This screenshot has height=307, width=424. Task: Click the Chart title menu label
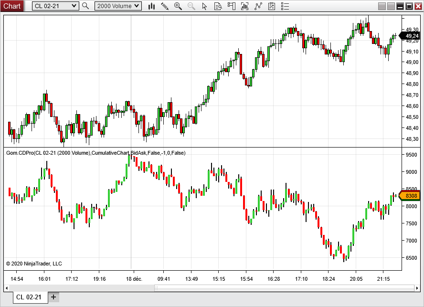click(x=12, y=6)
